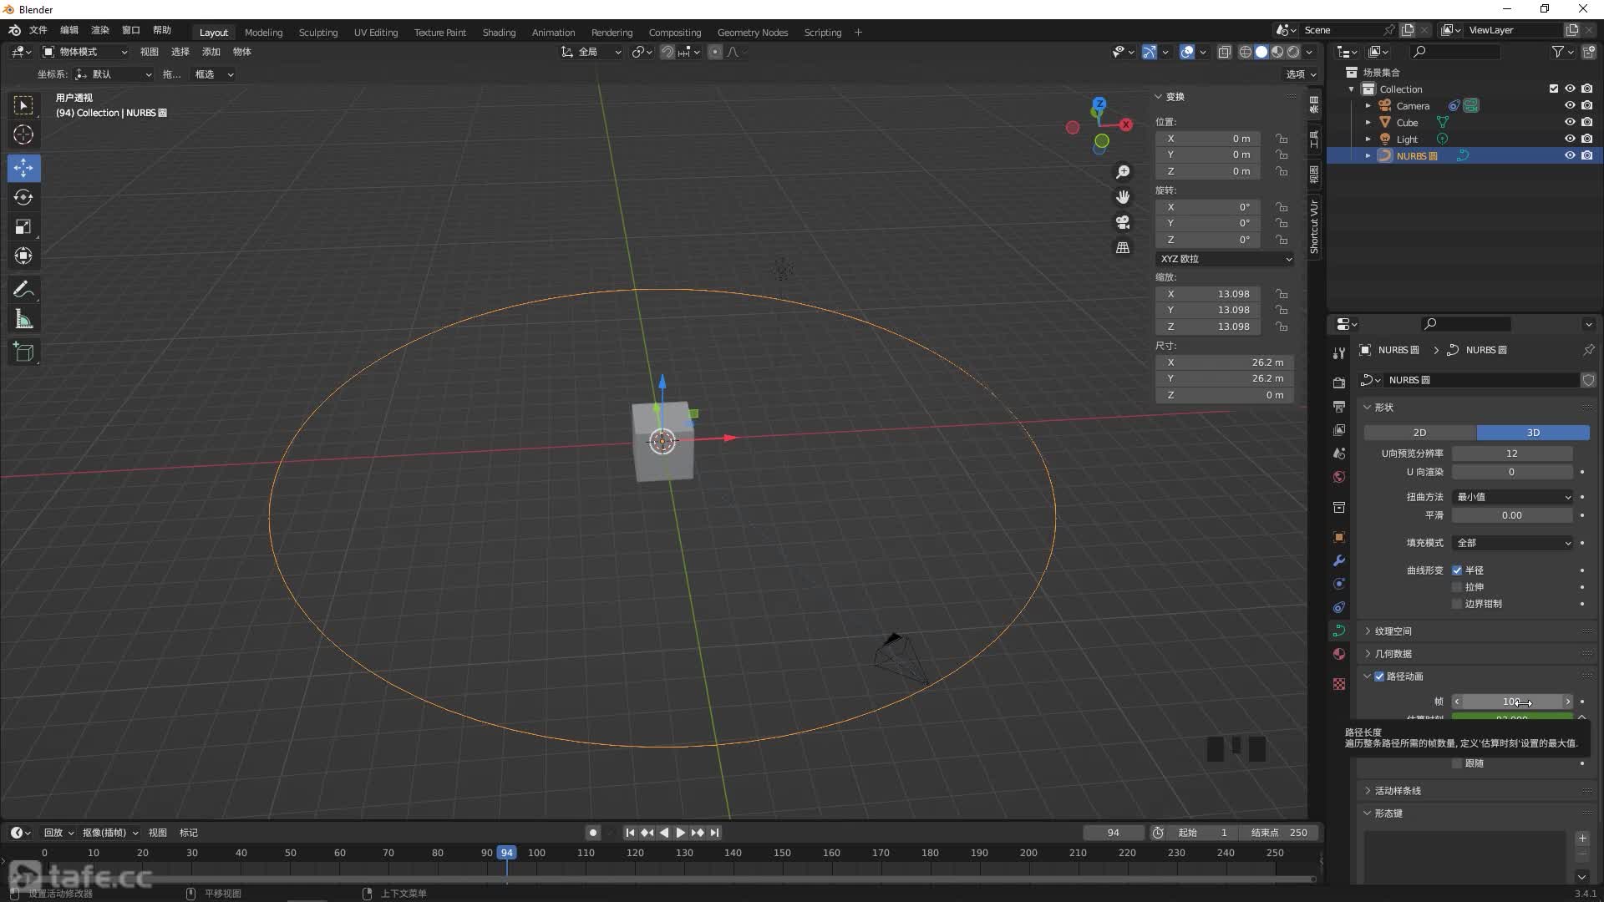Toggle the camera view icon
The height and width of the screenshot is (902, 1604).
(1123, 222)
